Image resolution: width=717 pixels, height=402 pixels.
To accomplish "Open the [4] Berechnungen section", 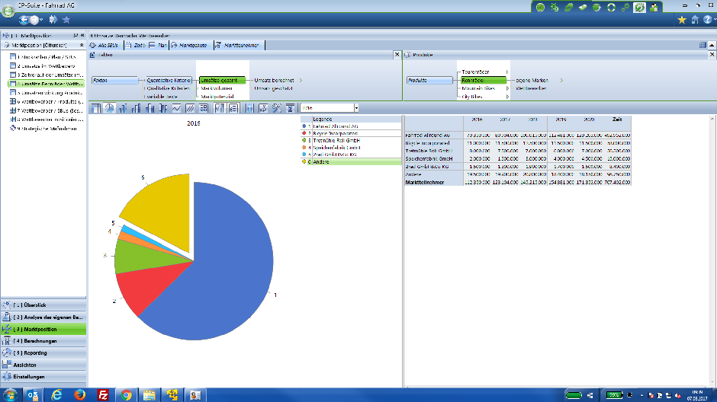I will pos(43,341).
